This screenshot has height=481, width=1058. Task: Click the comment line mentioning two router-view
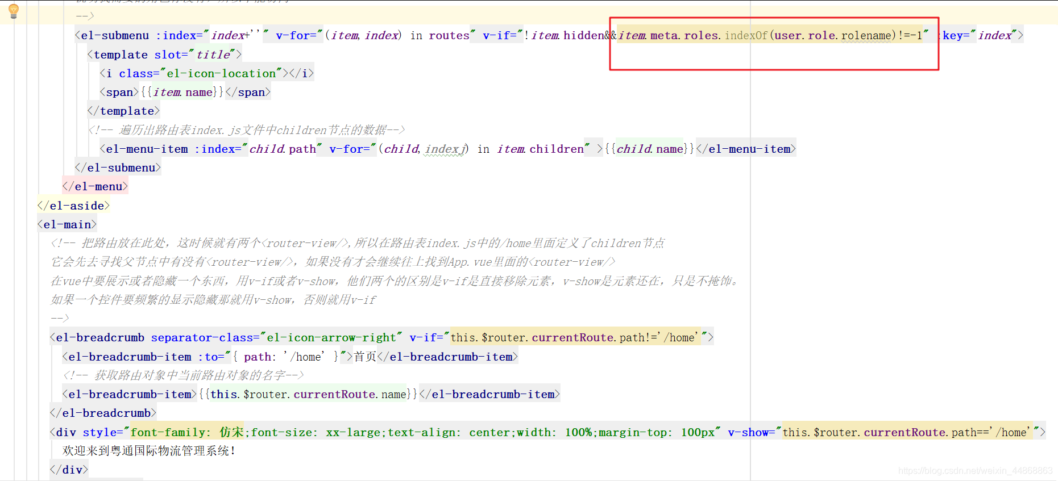[358, 243]
